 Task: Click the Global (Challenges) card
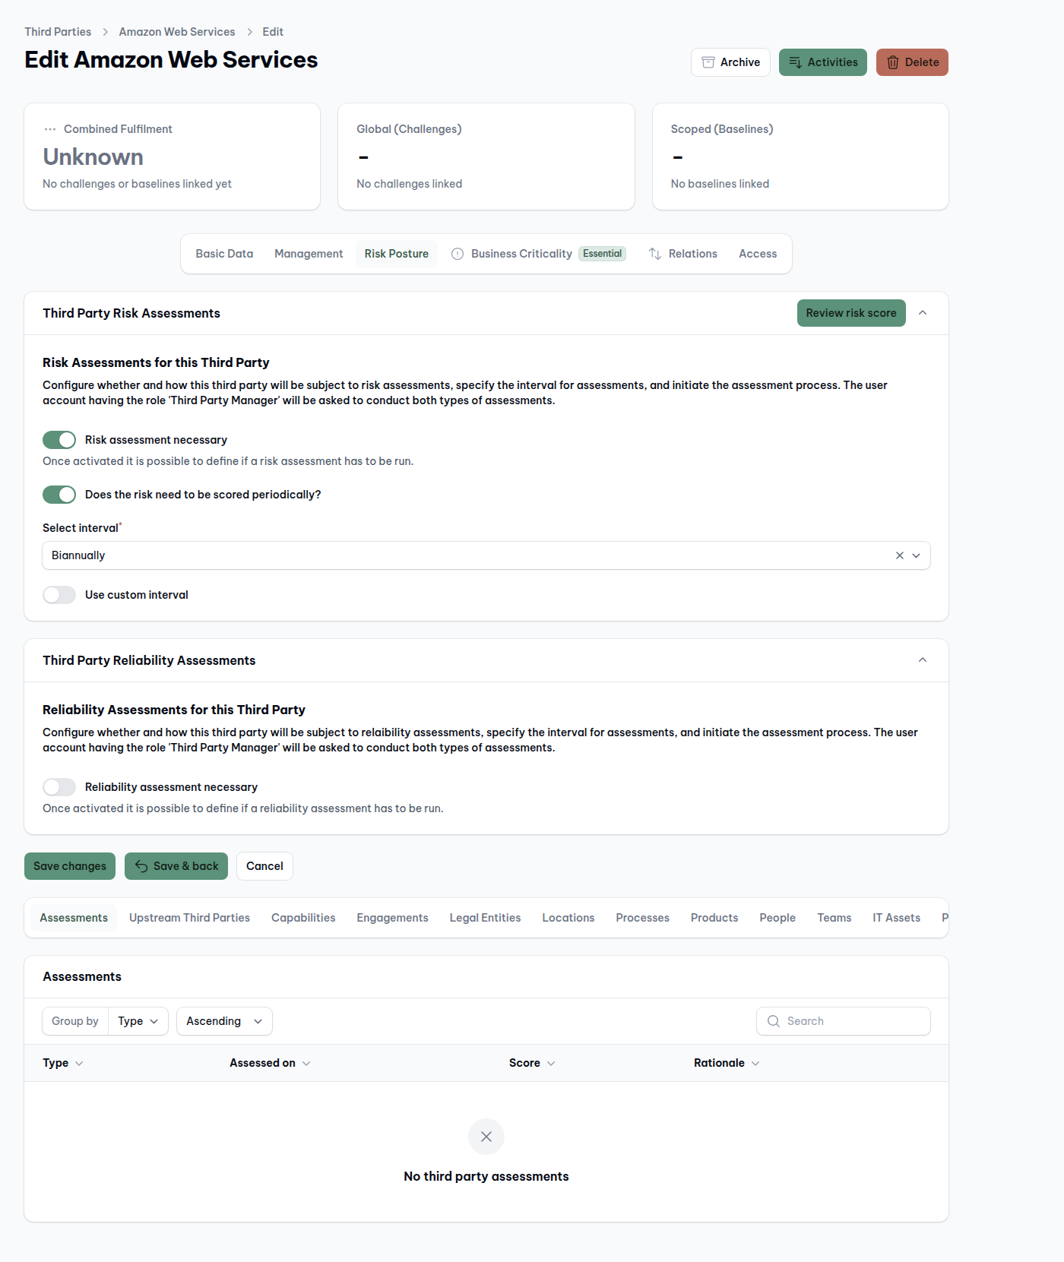pyautogui.click(x=486, y=157)
